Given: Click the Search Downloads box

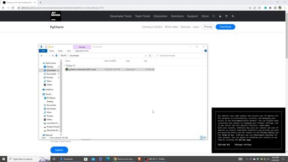Looking at the screenshot, I should pyautogui.click(x=180, y=56).
